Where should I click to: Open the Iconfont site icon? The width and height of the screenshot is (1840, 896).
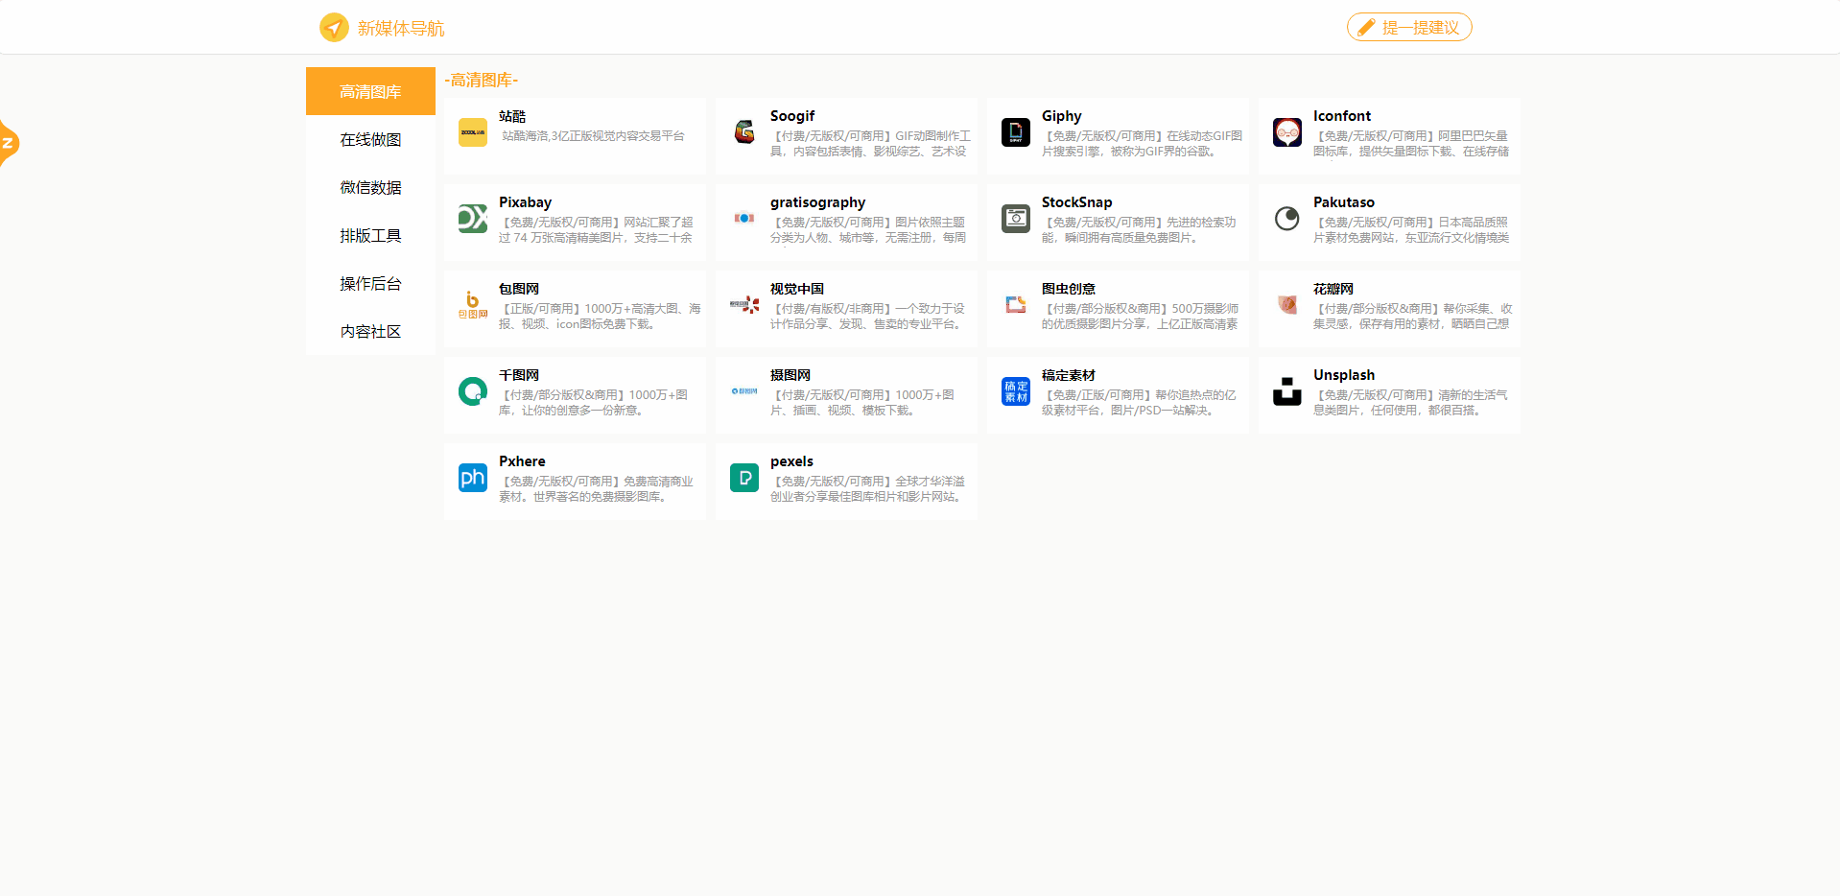(1287, 132)
